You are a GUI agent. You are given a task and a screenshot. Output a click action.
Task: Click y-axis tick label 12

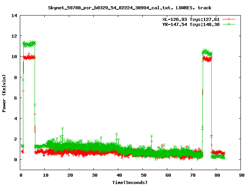tap(14, 36)
